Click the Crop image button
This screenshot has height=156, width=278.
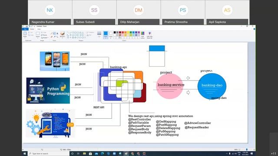point(44,32)
